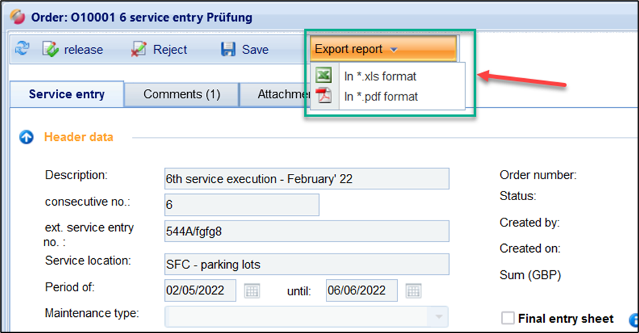Open the Export report dropdown
Screen dimensions: 639x333
click(382, 49)
